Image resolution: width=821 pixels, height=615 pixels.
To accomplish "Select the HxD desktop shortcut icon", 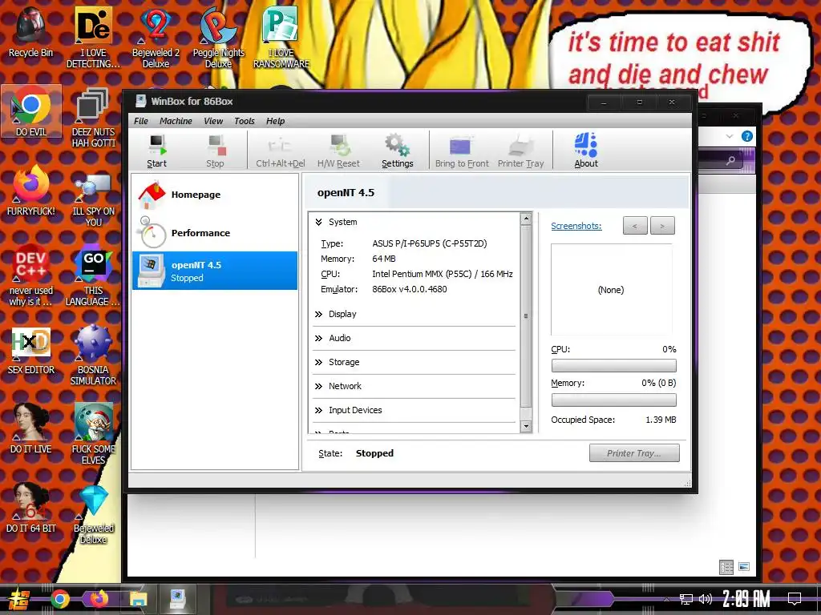I will click(x=31, y=351).
